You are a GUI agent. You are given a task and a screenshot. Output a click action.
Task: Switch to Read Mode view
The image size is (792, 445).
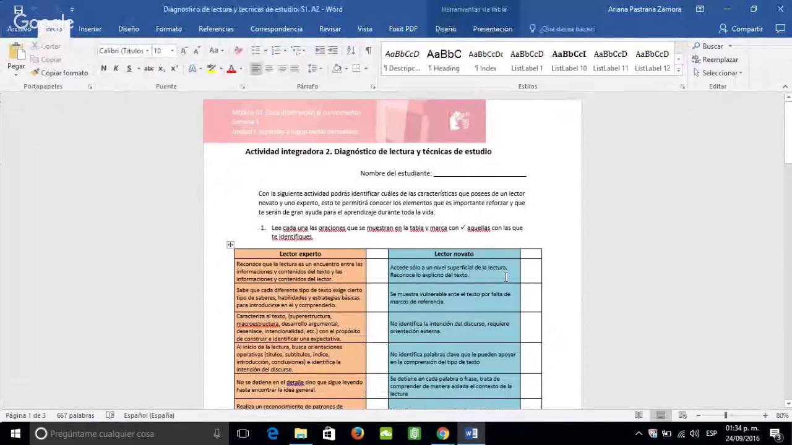639,415
